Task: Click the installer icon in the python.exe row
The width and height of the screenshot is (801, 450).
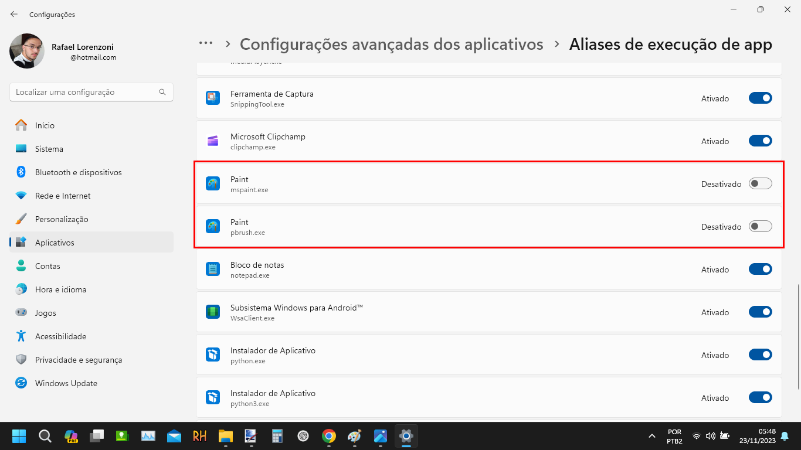Action: pyautogui.click(x=213, y=355)
